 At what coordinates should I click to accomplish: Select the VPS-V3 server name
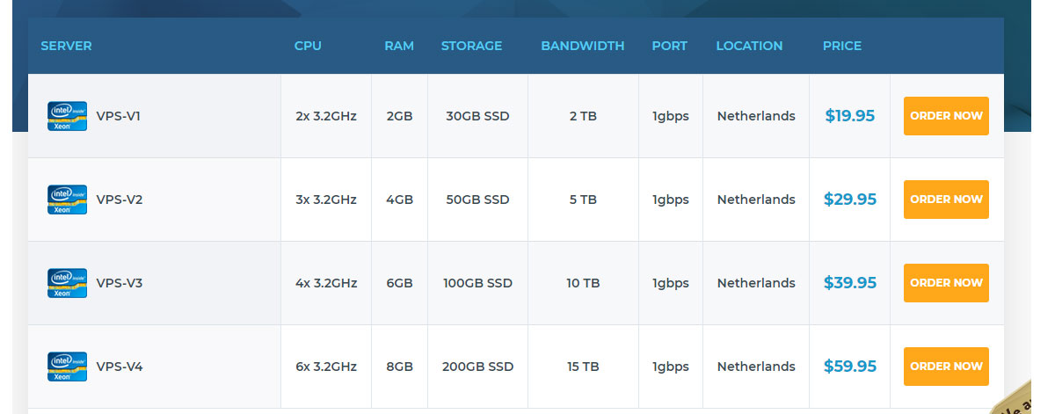120,283
